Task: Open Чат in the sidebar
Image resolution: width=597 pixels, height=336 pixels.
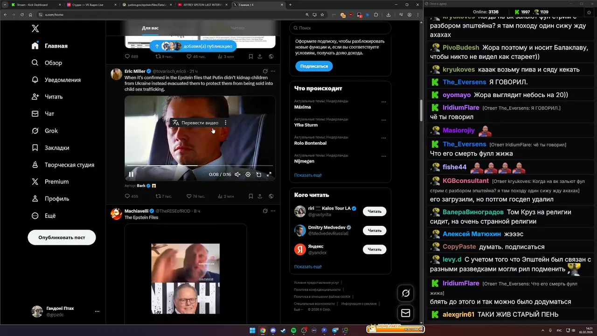Action: 42,113
